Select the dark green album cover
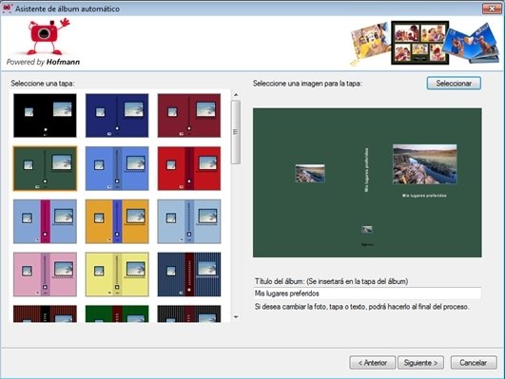Image resolution: width=505 pixels, height=379 pixels. point(45,168)
